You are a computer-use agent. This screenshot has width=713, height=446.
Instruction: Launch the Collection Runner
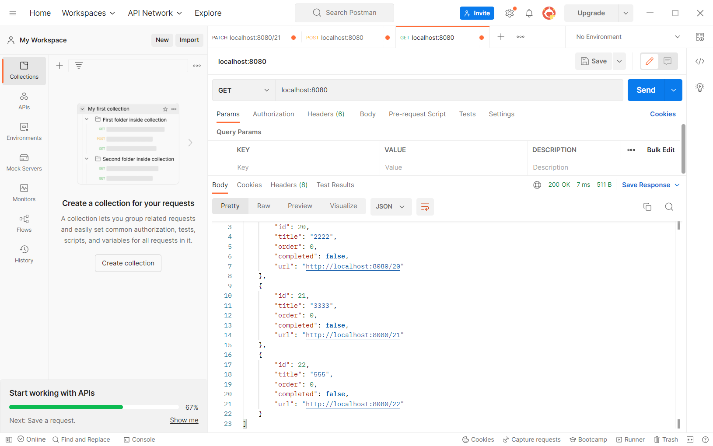tap(630, 439)
